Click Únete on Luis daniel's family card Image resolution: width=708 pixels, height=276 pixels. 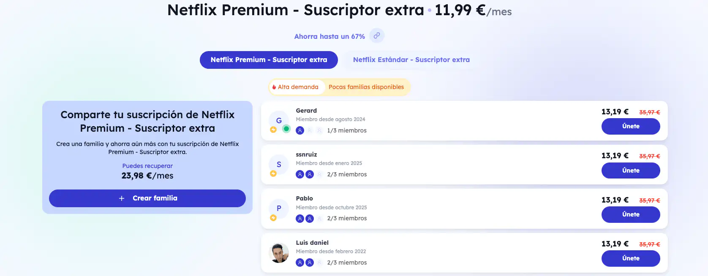tap(630, 258)
